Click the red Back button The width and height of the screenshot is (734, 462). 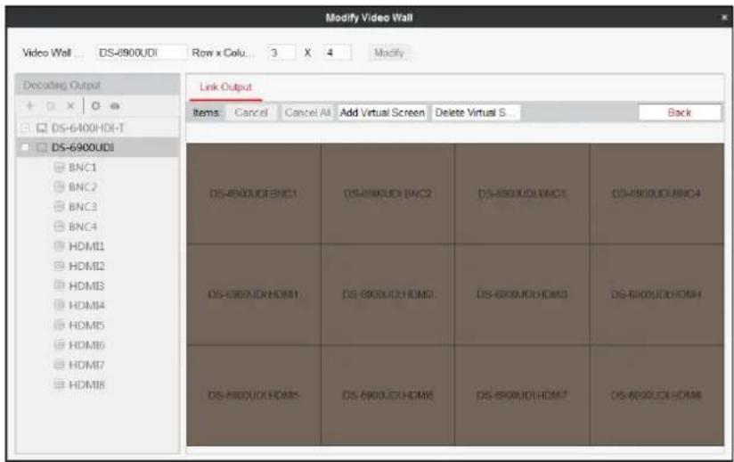point(680,113)
